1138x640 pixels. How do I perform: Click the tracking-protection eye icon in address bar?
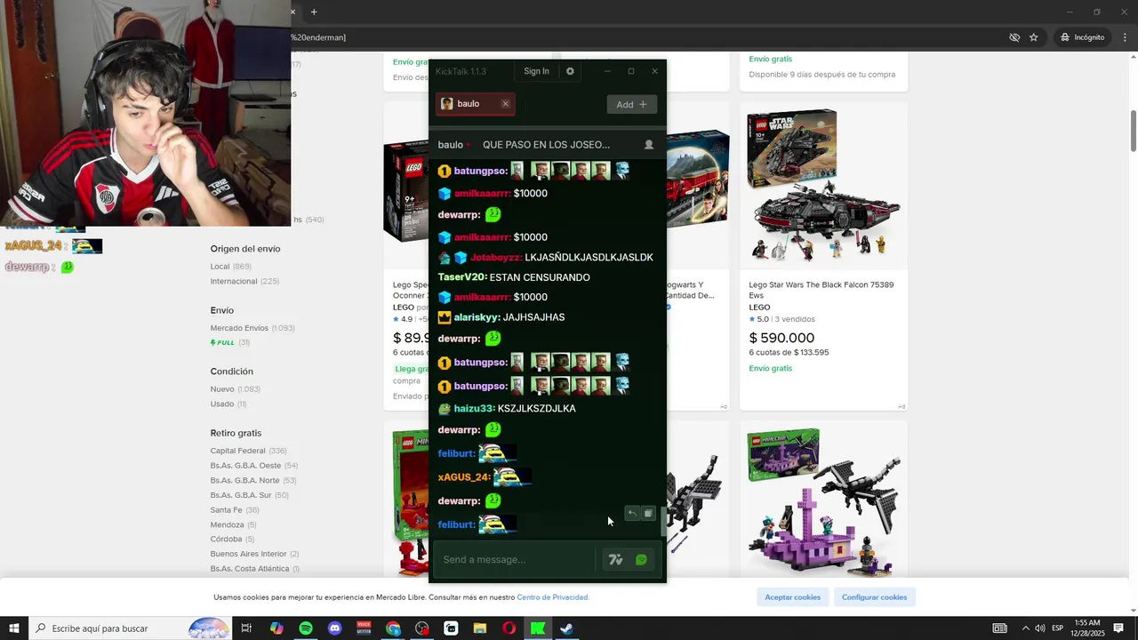point(1014,37)
